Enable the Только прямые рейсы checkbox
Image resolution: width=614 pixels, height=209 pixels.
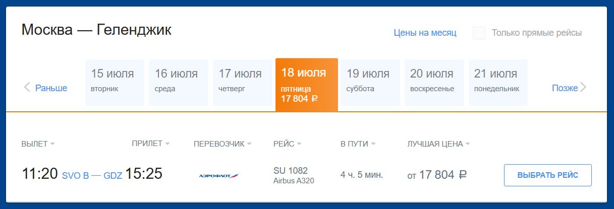point(479,33)
